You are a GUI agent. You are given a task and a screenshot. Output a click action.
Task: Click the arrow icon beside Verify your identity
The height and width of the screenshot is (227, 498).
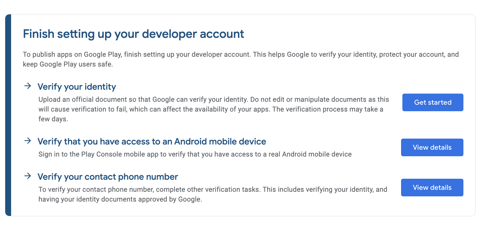tap(28, 86)
